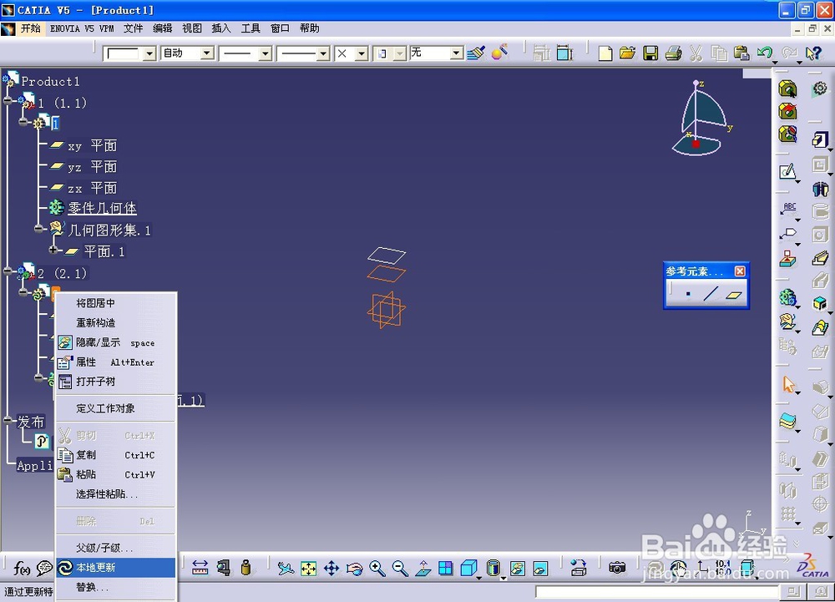Viewport: 835px width, 602px height.
Task: Select 零件几何体 in the tree
Action: point(102,208)
